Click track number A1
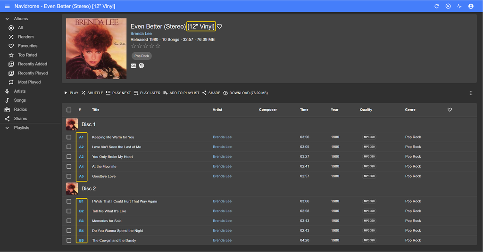The height and width of the screenshot is (252, 483). click(x=81, y=137)
